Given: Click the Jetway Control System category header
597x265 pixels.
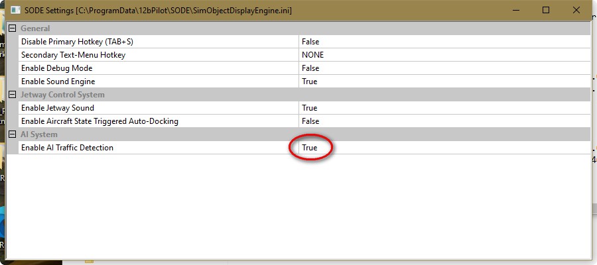Looking at the screenshot, I should [x=62, y=94].
